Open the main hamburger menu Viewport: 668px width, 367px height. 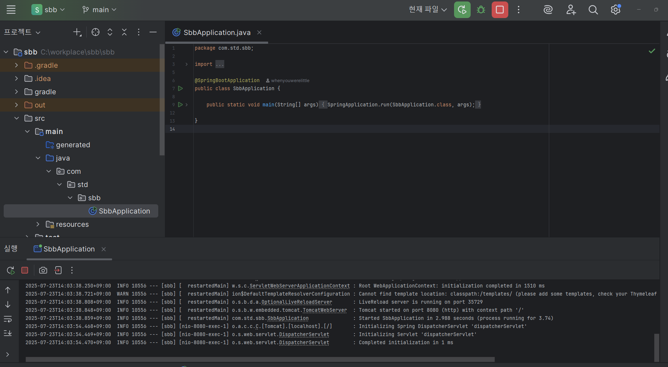click(11, 10)
